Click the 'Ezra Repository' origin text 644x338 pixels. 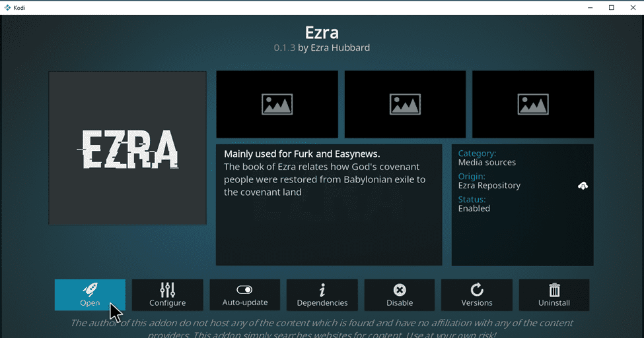click(489, 185)
